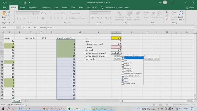
Task: Select the Sheet1 tab
Action: tap(17, 101)
